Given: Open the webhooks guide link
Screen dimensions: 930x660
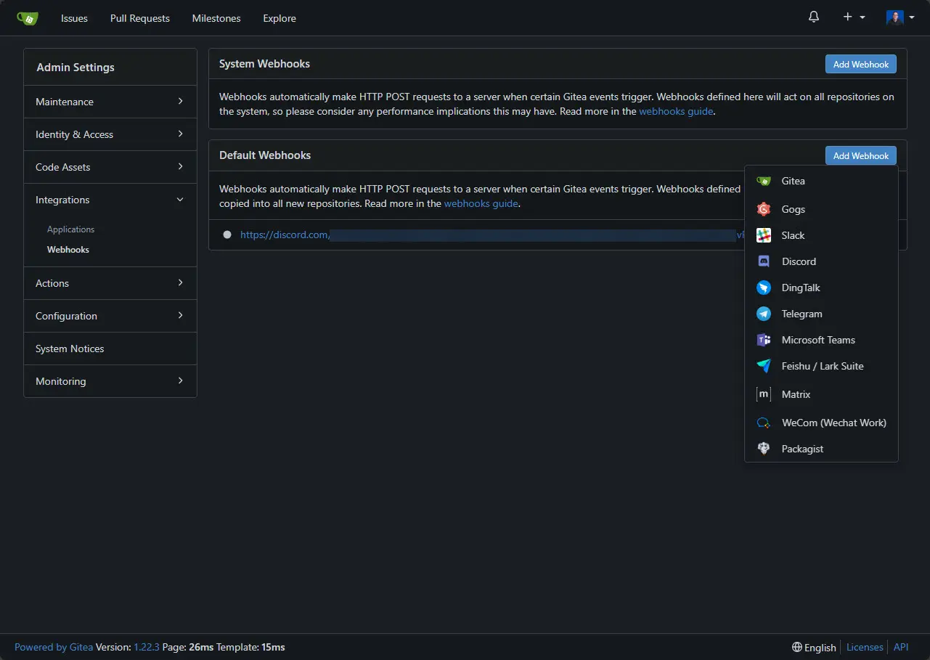Looking at the screenshot, I should click(x=676, y=111).
